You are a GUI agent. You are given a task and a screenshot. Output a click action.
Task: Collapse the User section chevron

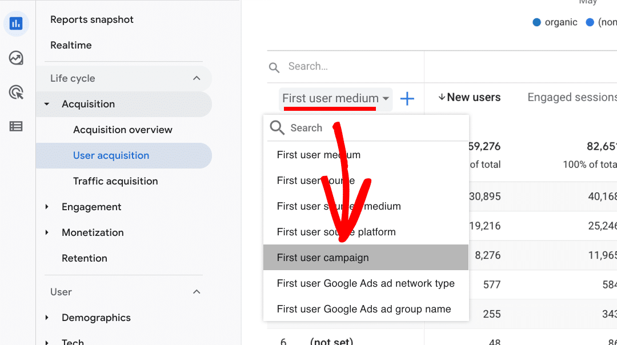[x=196, y=292]
